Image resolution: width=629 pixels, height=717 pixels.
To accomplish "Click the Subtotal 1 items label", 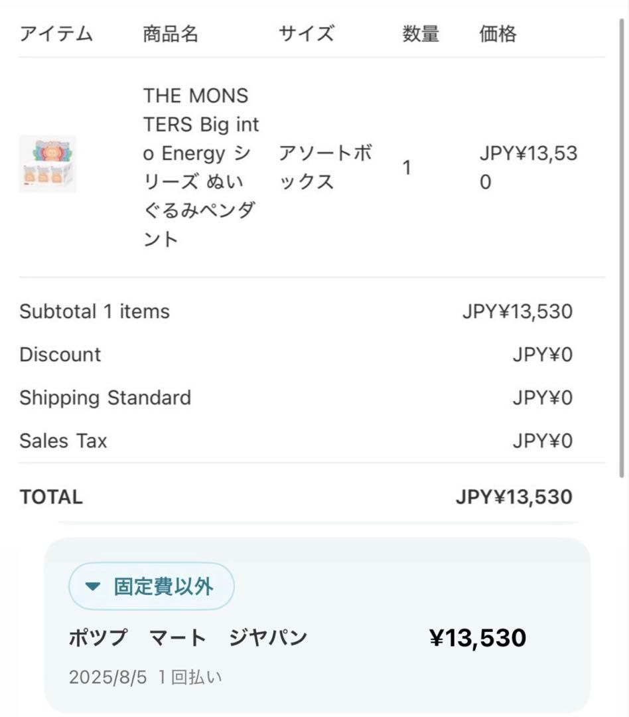I will coord(94,311).
